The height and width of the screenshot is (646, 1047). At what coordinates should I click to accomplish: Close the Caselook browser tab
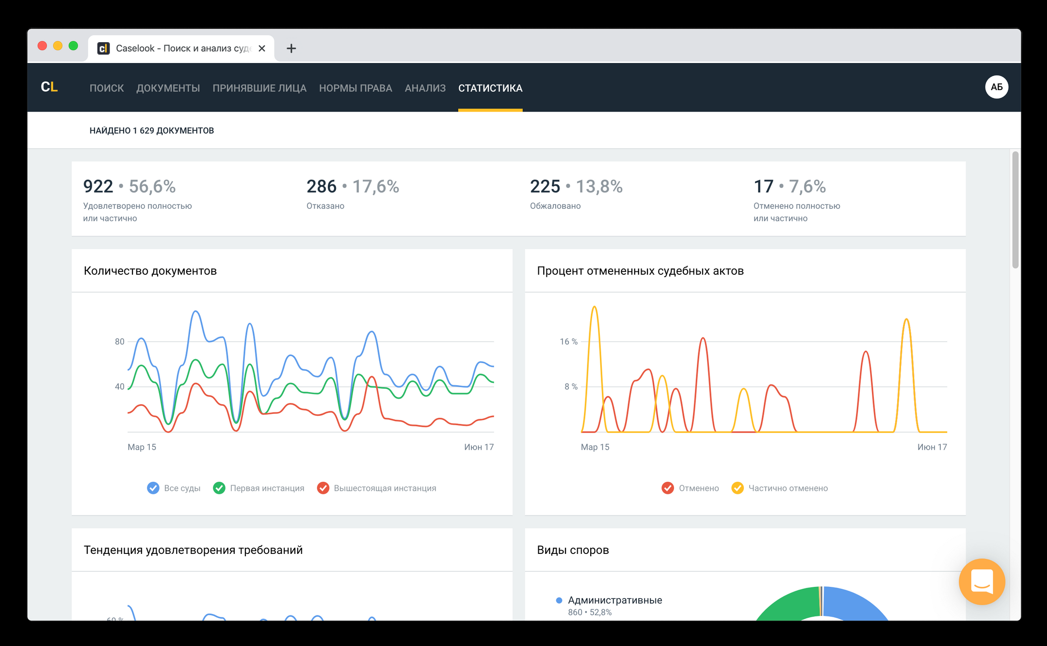[262, 48]
